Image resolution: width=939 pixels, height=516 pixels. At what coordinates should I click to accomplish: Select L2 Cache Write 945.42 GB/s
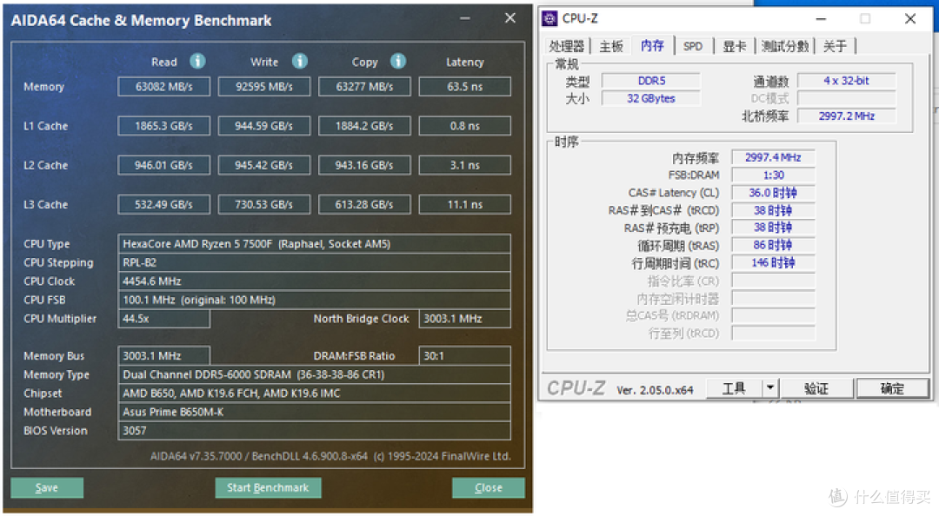[x=264, y=165]
